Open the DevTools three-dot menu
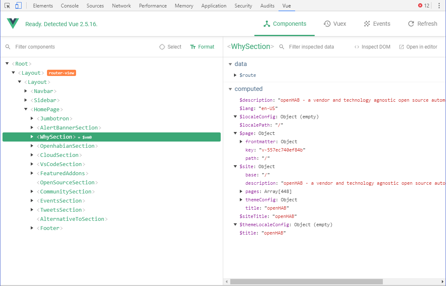446x286 pixels. point(439,6)
